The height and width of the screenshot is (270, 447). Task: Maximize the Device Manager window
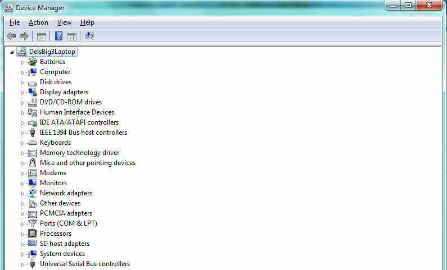point(408,5)
